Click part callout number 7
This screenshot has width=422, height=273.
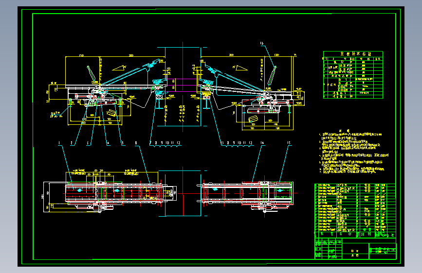point(151,143)
